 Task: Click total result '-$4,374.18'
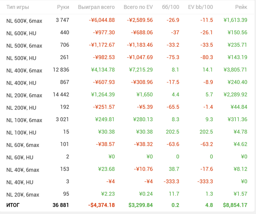102,205
